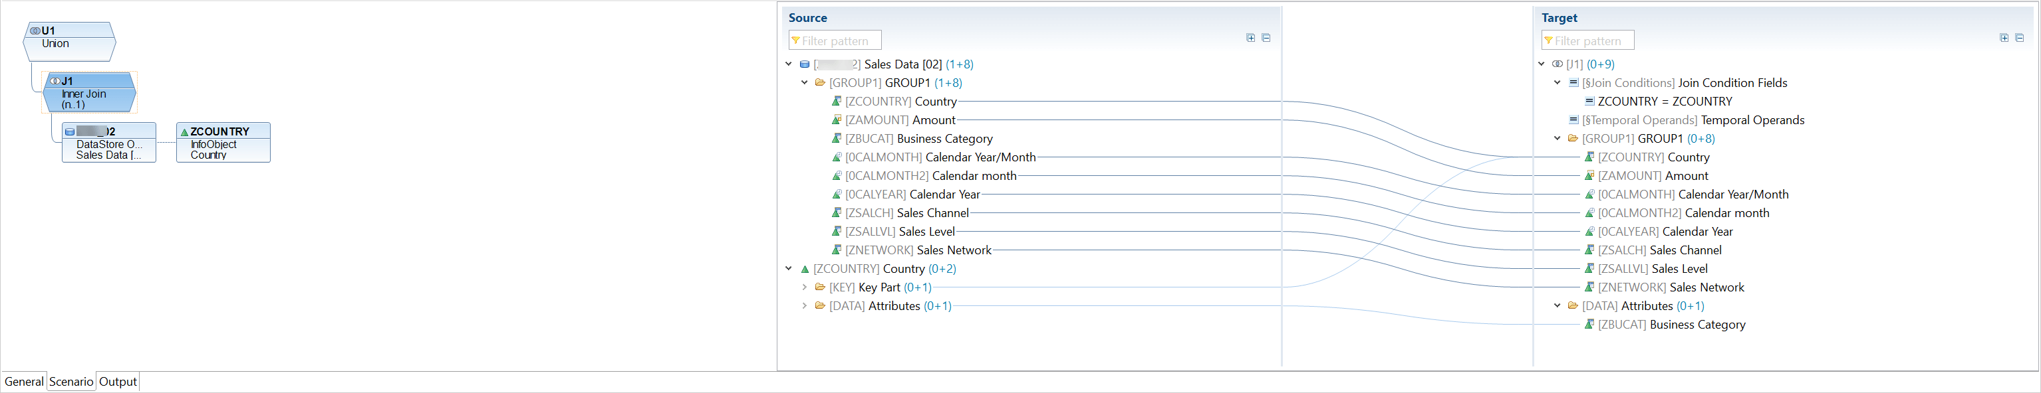This screenshot has width=2041, height=393.
Task: Select the J1 Inner Join node
Action: (x=90, y=92)
